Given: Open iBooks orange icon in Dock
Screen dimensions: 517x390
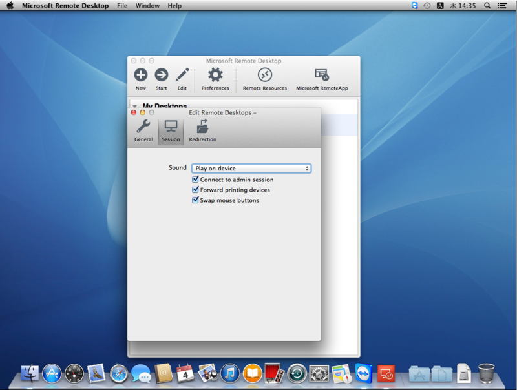Looking at the screenshot, I should click(253, 373).
